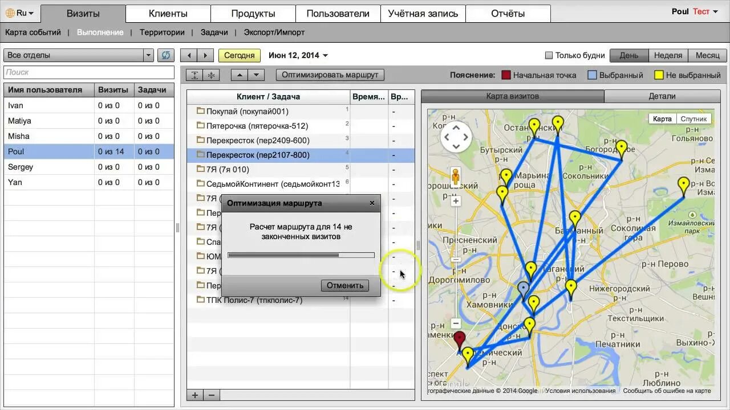Close the Оптимизация маршрута dialog
Screen dimensions: 730x410
372,203
